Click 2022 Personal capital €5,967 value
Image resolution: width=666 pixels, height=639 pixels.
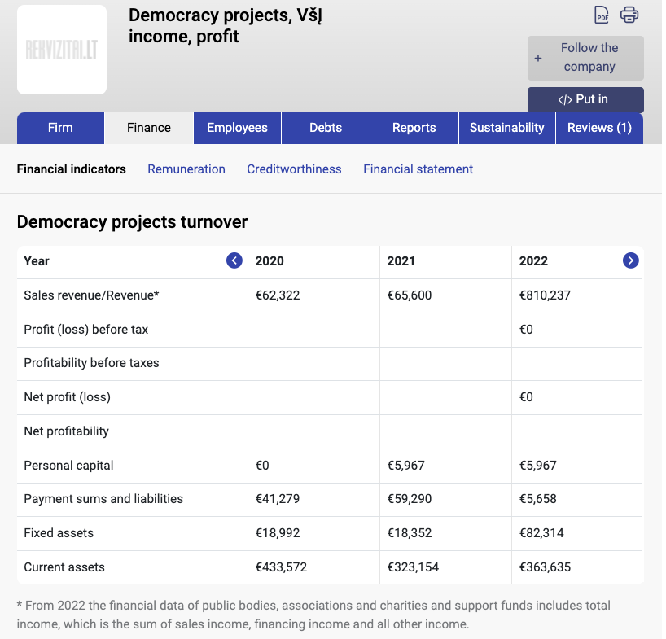[x=537, y=466]
